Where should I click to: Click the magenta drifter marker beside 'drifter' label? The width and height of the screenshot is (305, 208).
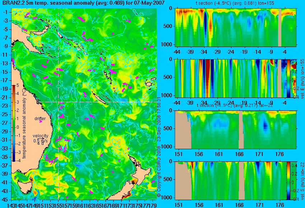41,122
